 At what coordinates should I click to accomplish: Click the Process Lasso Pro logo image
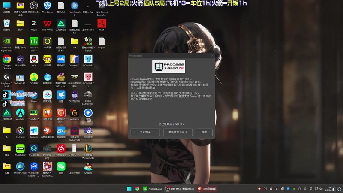tap(168, 67)
